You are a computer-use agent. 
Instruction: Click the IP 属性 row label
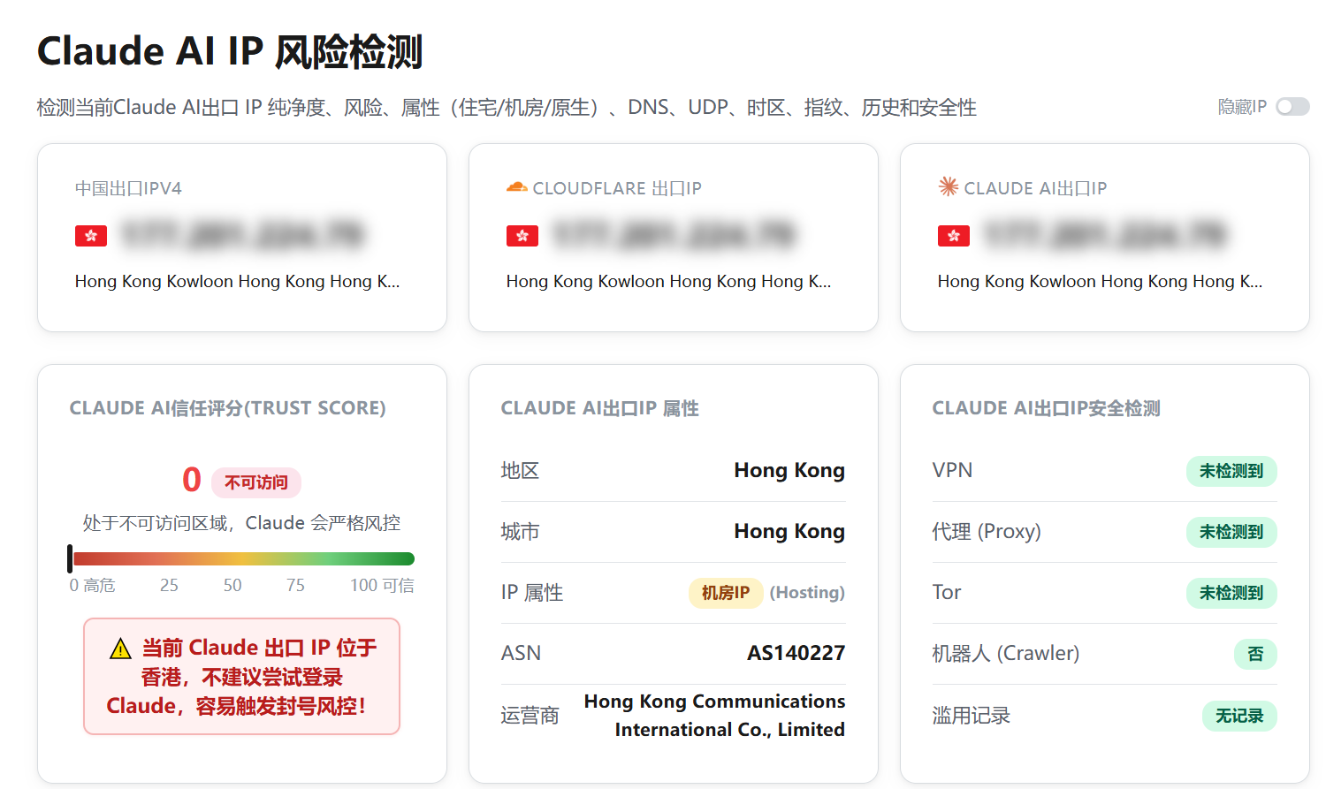click(532, 592)
